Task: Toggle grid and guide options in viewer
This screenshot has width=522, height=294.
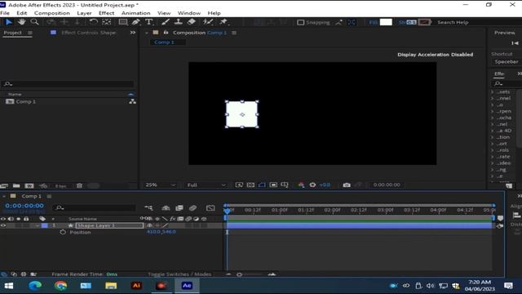Action: [x=285, y=185]
